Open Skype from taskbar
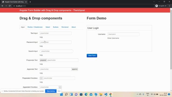Viewport: 172px width, 97px height. pos(96,94)
